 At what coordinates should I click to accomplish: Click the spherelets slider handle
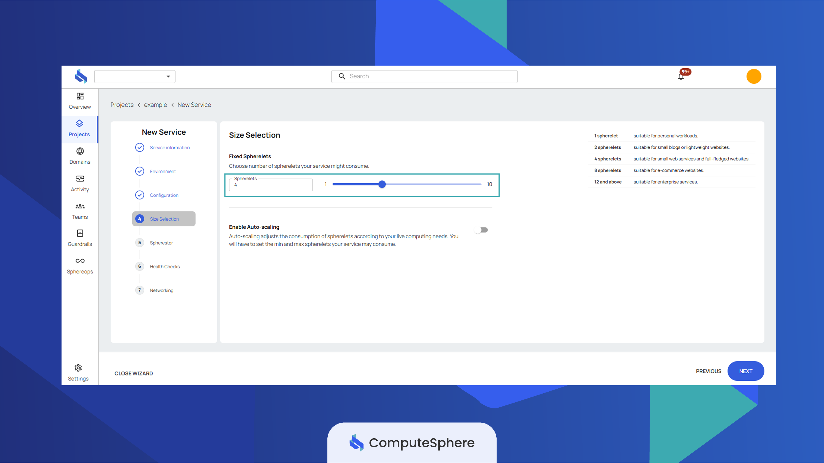click(x=382, y=184)
